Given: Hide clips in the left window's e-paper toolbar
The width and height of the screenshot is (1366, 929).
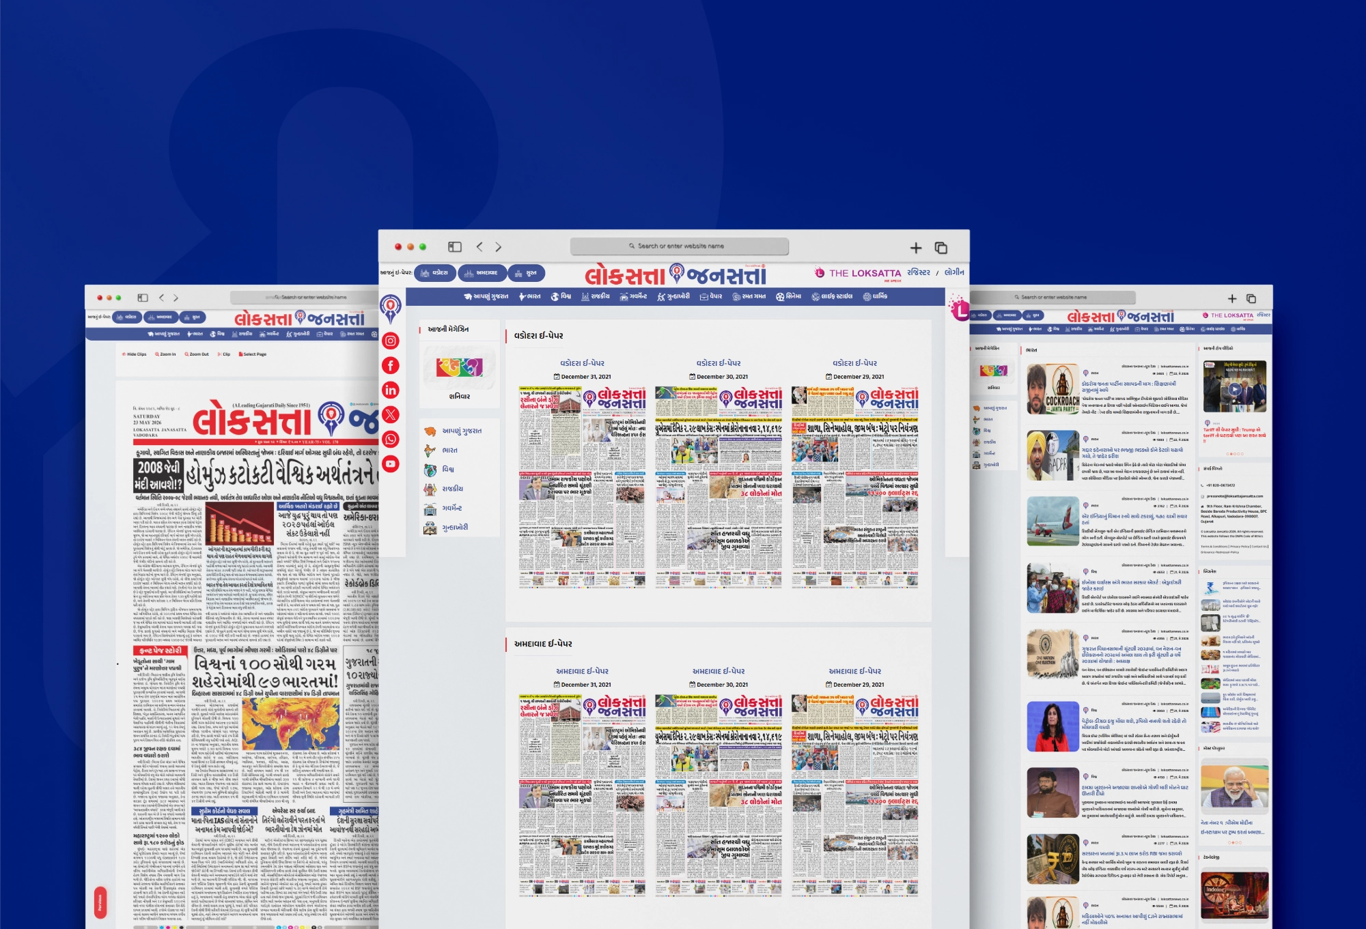Looking at the screenshot, I should pyautogui.click(x=135, y=354).
